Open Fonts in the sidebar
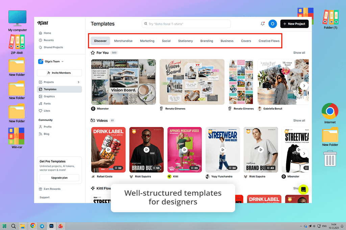 pos(45,104)
